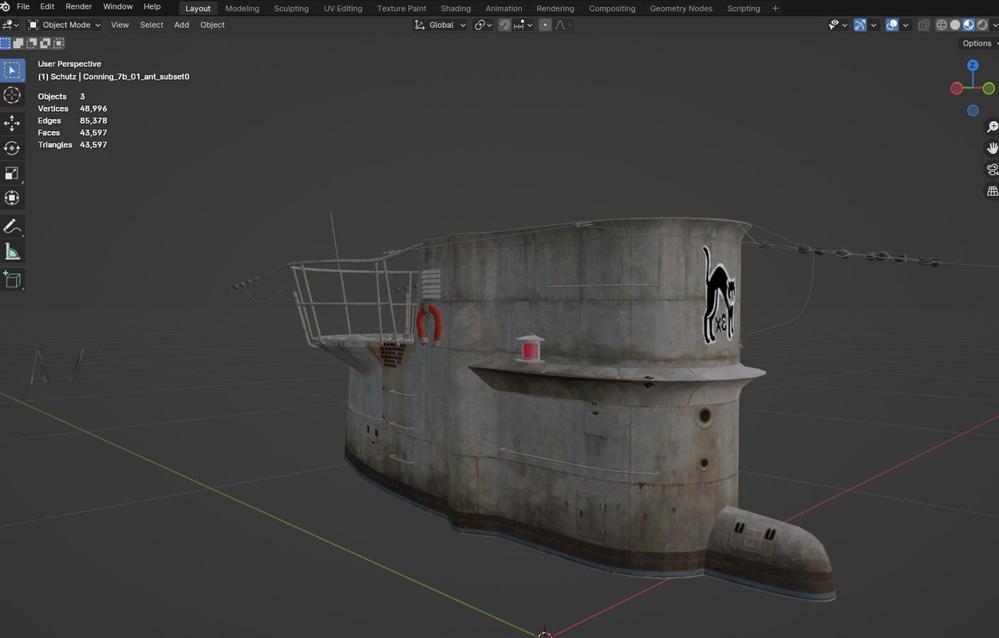Open the transform pivot point dropdown
Image resolution: width=999 pixels, height=638 pixels.
(x=484, y=25)
